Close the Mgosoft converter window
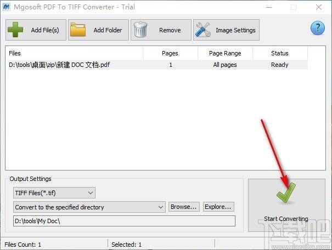Screen dimensions: 332x250 pyautogui.click(x=319, y=7)
